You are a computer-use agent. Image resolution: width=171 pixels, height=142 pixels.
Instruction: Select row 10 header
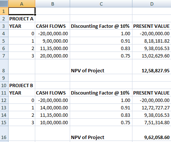click(x=4, y=85)
